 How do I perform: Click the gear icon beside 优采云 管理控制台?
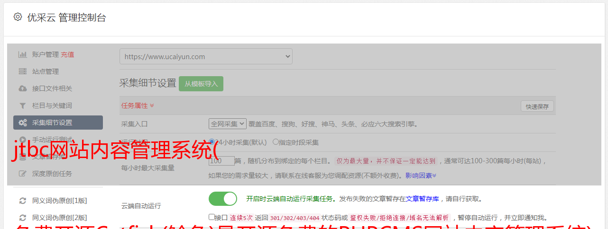click(x=18, y=17)
